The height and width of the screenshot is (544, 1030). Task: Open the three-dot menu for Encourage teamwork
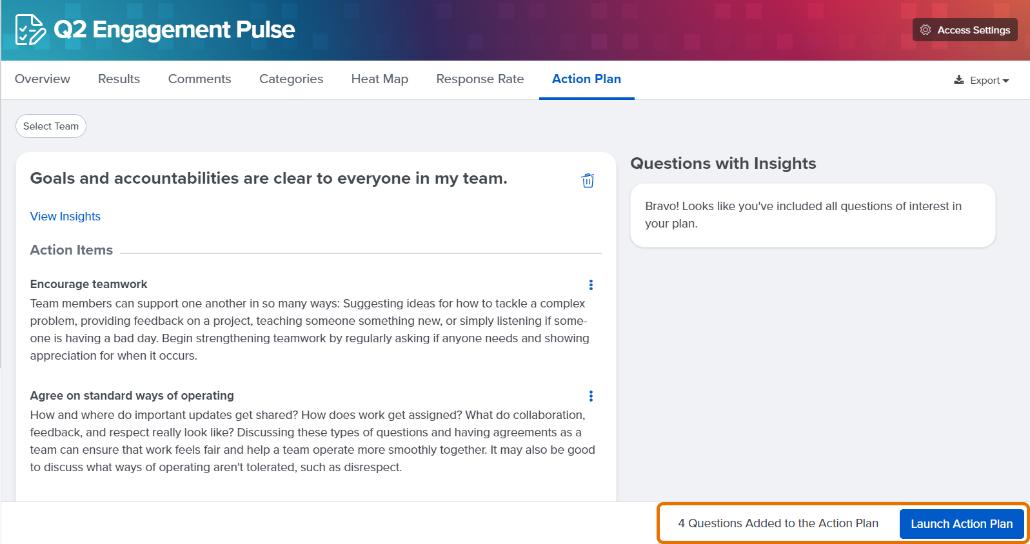click(x=591, y=285)
